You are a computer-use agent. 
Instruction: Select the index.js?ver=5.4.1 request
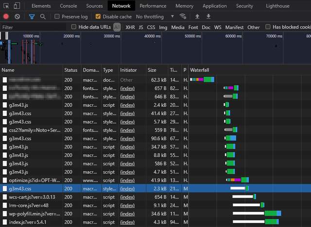tap(28, 222)
